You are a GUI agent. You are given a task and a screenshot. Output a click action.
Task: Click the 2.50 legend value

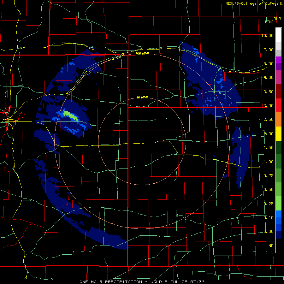(269, 120)
